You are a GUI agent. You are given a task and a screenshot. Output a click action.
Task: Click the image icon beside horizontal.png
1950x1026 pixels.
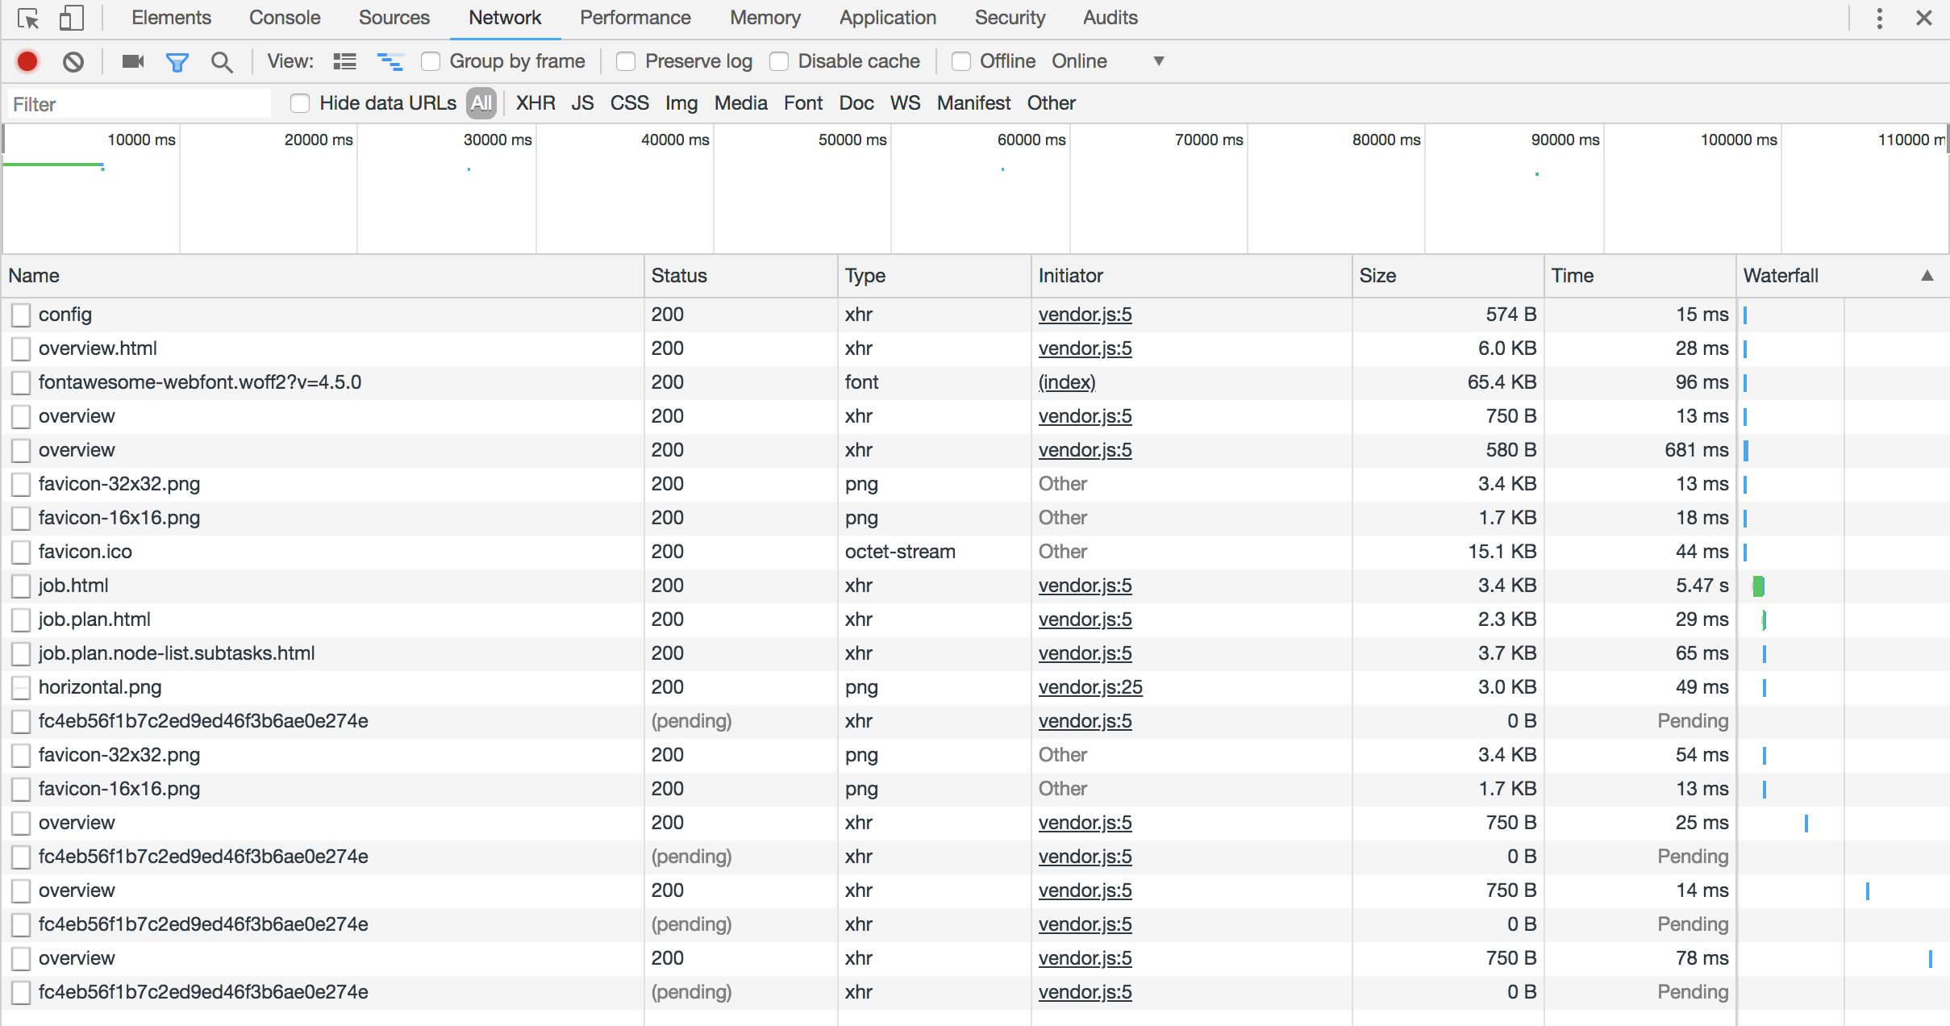point(21,687)
